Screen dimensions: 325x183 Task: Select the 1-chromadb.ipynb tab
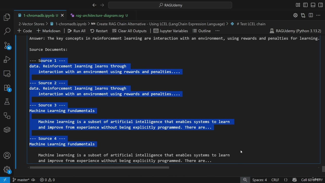(x=39, y=16)
